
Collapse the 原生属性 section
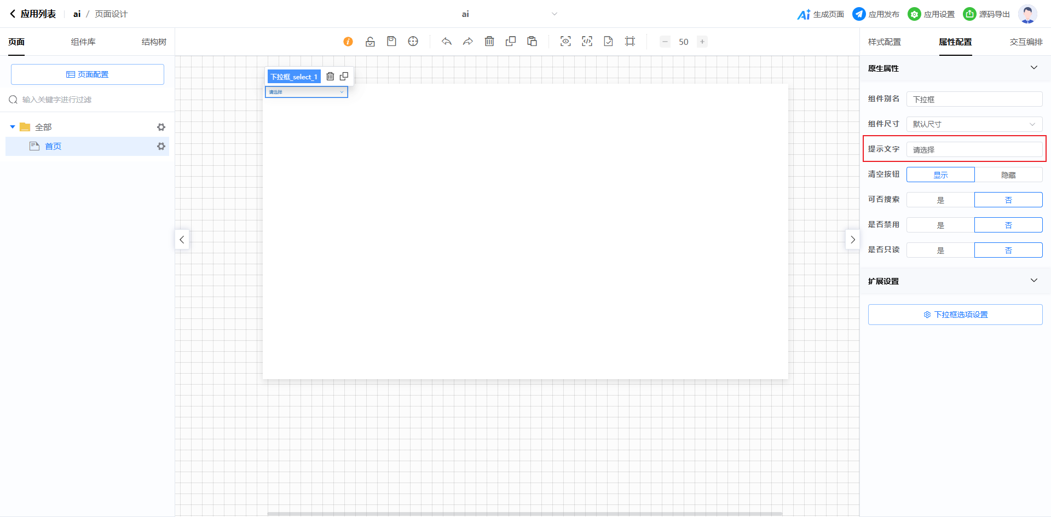(x=1033, y=68)
